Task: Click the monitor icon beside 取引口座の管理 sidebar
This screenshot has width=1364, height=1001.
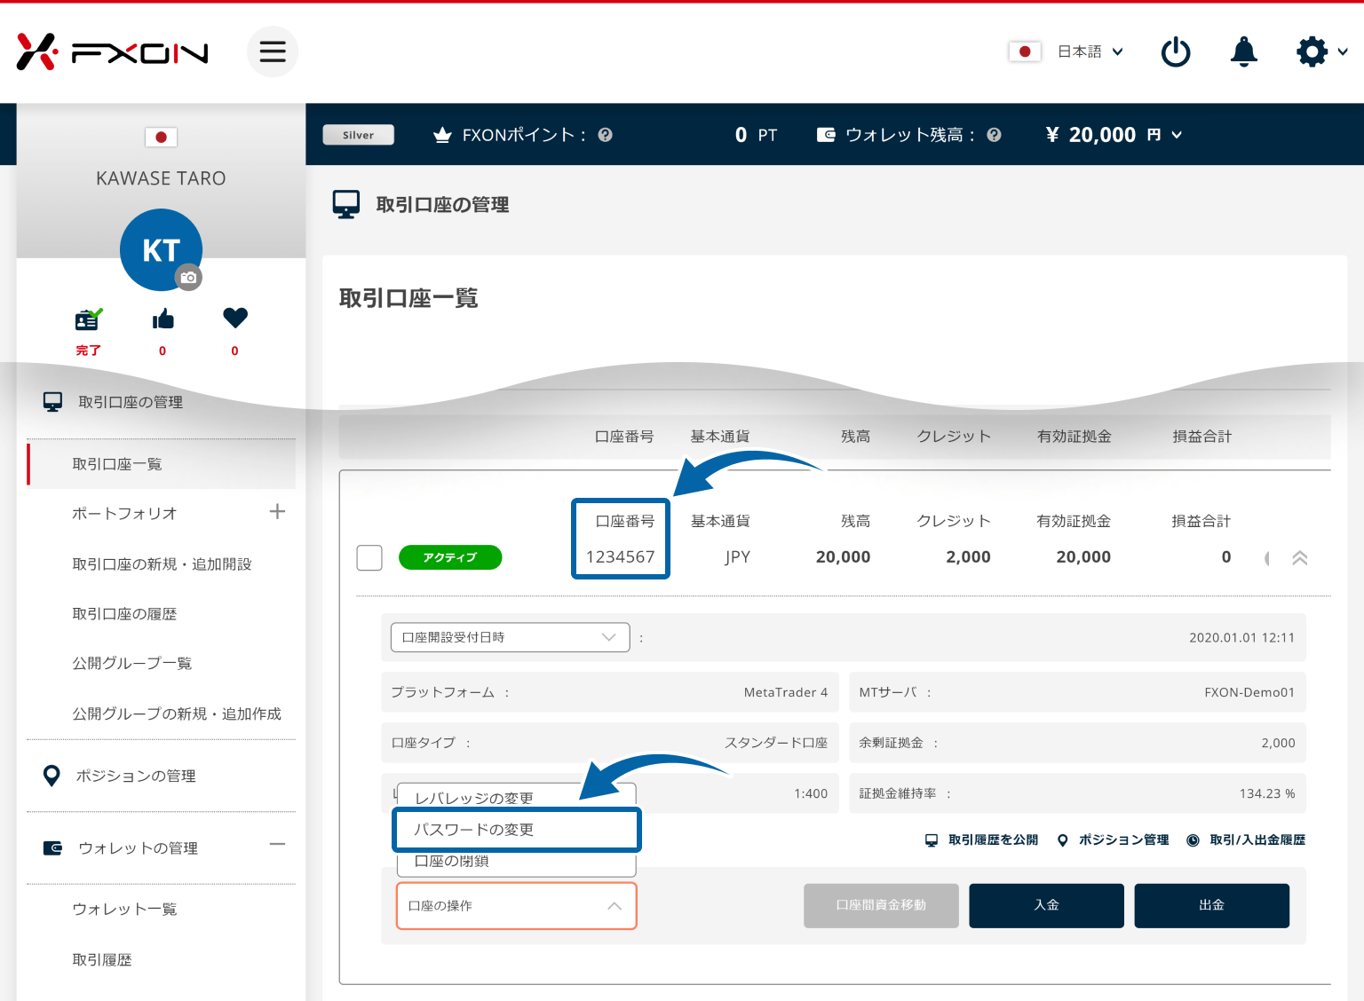Action: 53,402
